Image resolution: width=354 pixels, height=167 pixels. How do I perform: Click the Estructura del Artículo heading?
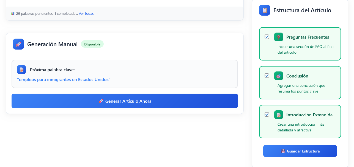pyautogui.click(x=302, y=10)
